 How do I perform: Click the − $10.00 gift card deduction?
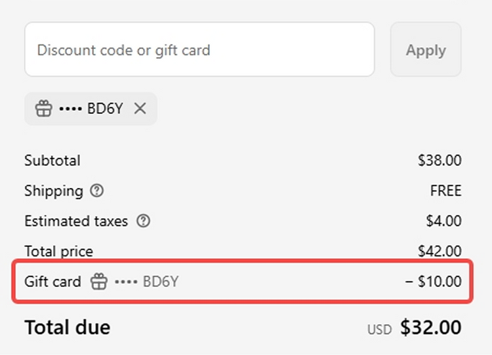pos(434,282)
